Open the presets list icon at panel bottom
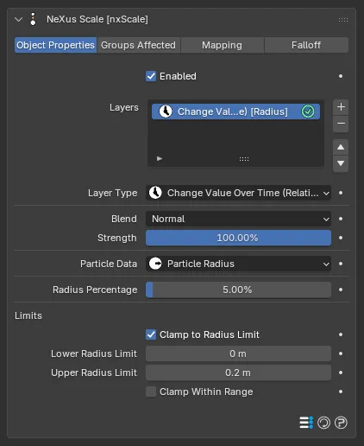364x446 pixels. point(306,423)
